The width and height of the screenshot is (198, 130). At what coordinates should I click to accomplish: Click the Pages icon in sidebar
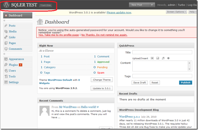[x=6, y=43]
